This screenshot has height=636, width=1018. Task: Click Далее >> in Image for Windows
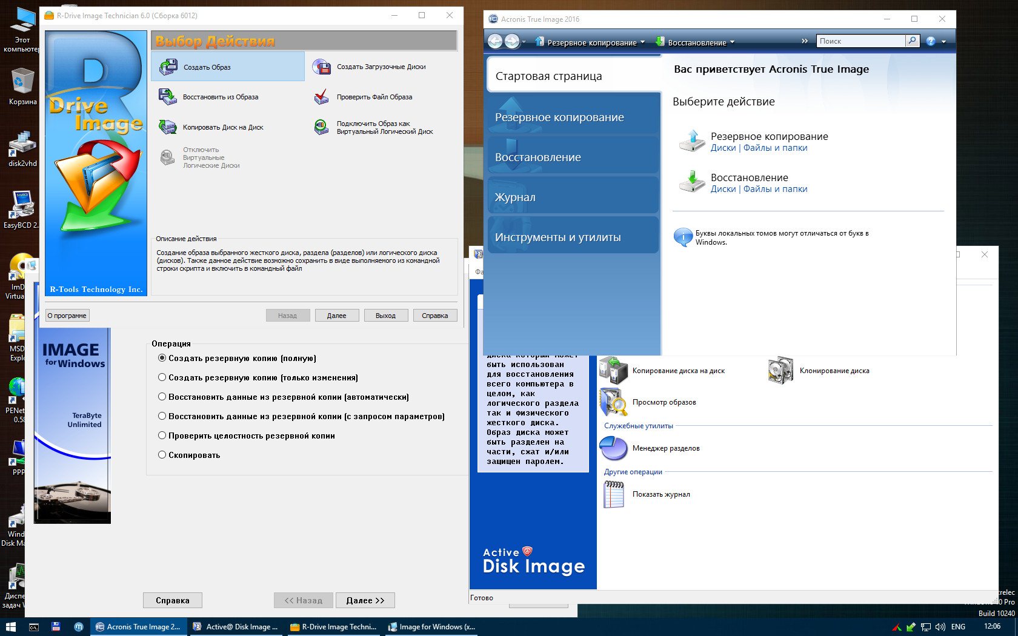pos(365,600)
